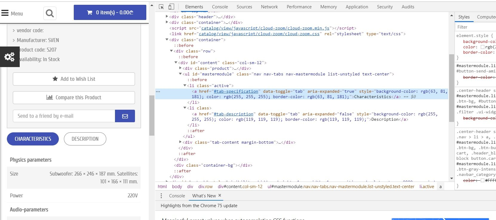496x220 pixels.
Task: Open the cloud-zoom.min.js script link
Action: pyautogui.click(x=265, y=28)
